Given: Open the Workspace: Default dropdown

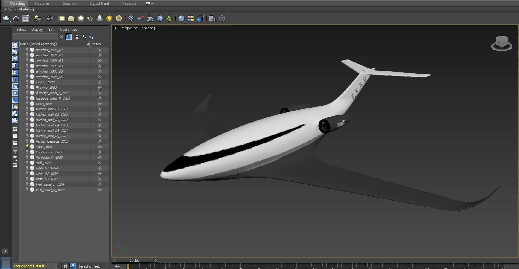Looking at the screenshot, I should [x=37, y=266].
